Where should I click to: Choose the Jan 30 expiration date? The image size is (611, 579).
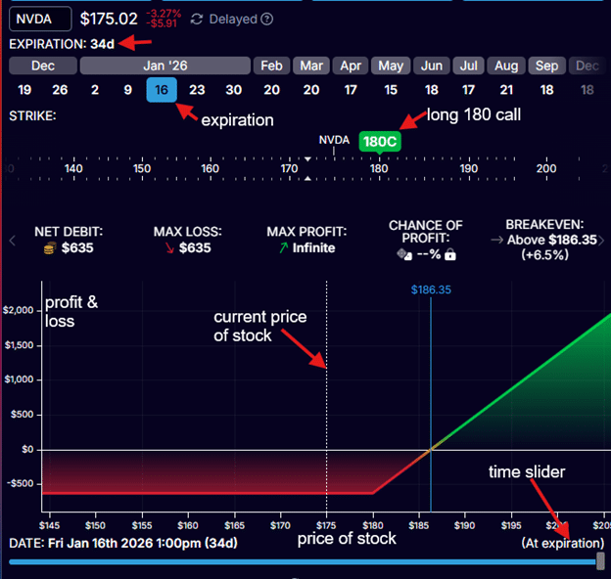pyautogui.click(x=234, y=90)
